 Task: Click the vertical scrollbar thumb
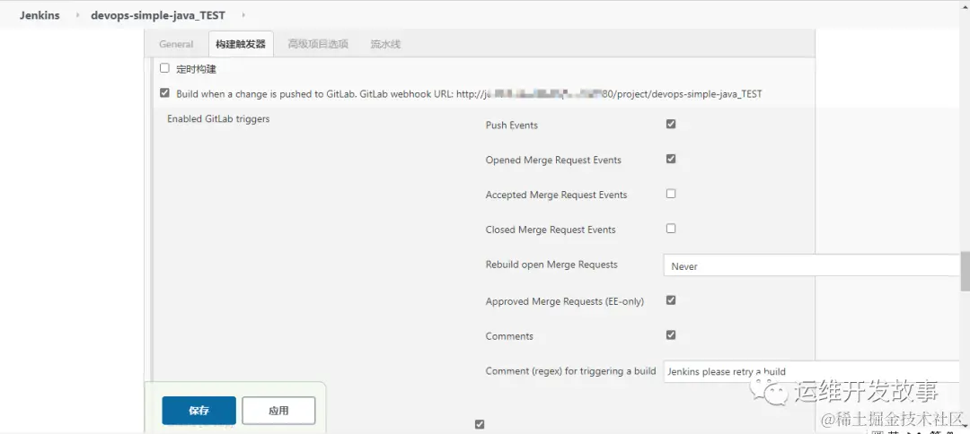pos(965,271)
